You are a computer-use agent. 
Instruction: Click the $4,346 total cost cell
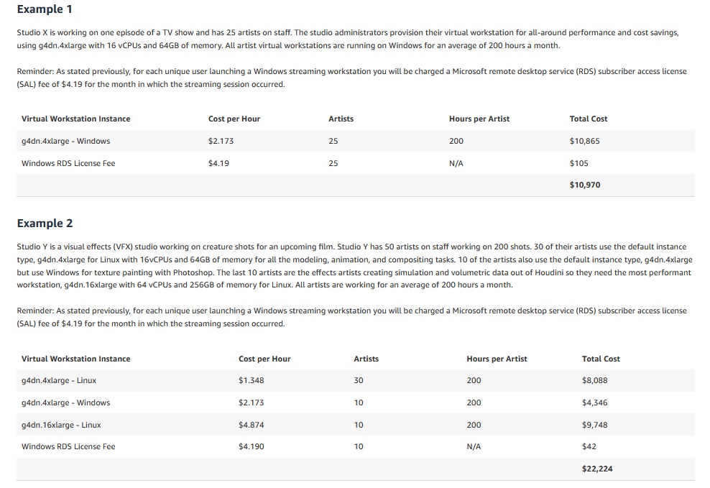point(594,403)
